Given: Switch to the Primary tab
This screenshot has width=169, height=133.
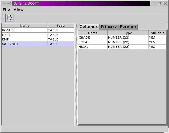Looking at the screenshot, I should pyautogui.click(x=109, y=27).
